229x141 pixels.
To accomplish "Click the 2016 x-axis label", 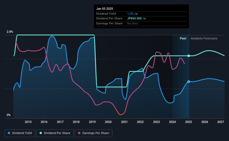I will click(x=44, y=122).
